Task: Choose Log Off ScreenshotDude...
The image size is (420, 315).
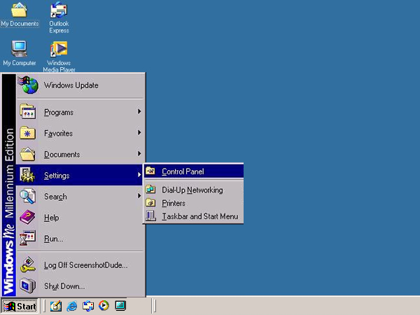Action: tap(80, 265)
